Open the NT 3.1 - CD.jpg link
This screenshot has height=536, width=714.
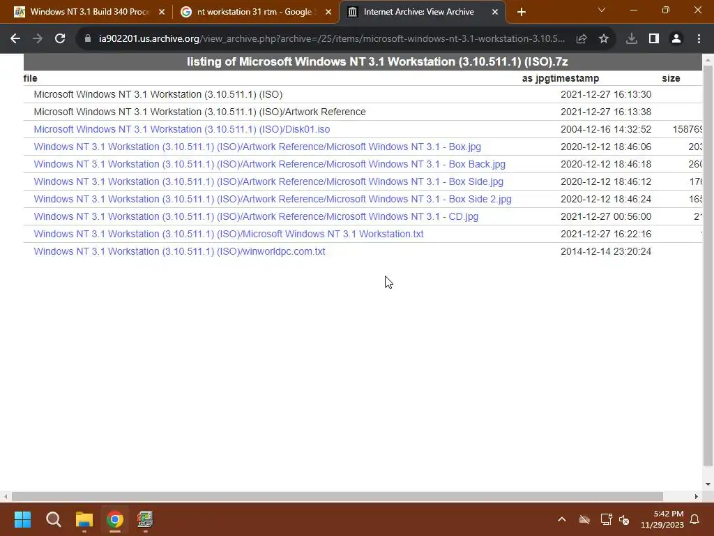coord(256,216)
